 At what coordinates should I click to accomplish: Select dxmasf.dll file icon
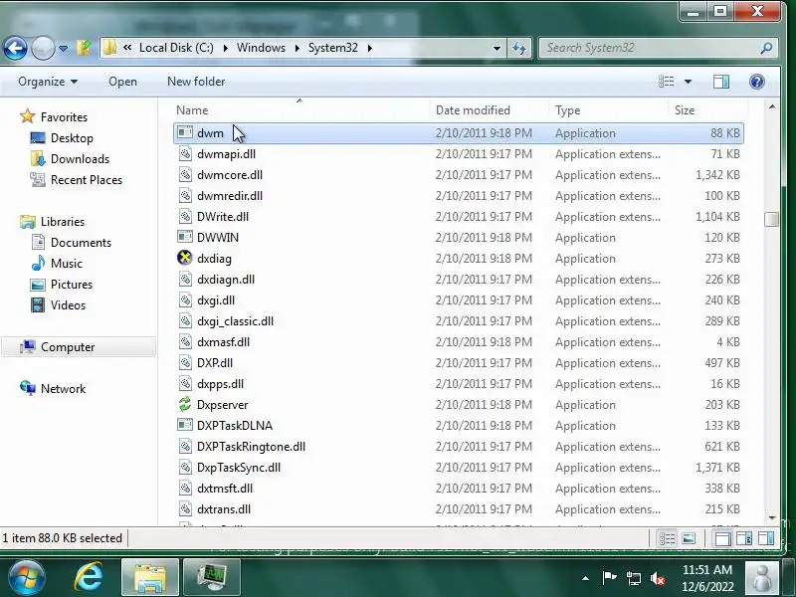(185, 341)
